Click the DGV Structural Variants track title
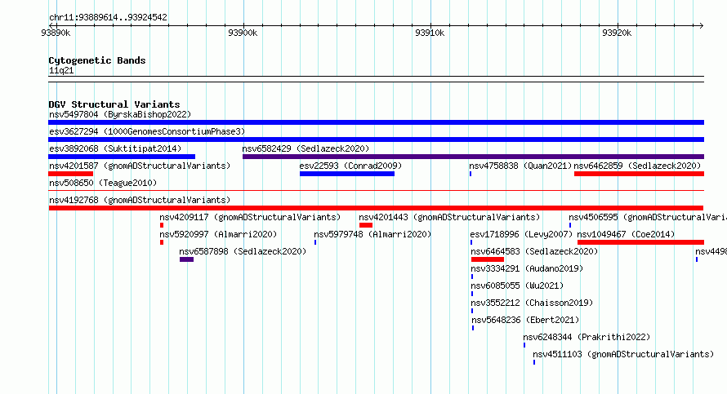Viewport: 727px width, 394px height. coord(114,104)
